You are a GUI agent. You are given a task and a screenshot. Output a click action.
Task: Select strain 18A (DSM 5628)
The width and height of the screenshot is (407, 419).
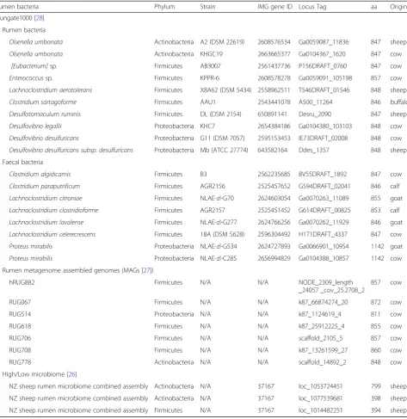click(222, 234)
